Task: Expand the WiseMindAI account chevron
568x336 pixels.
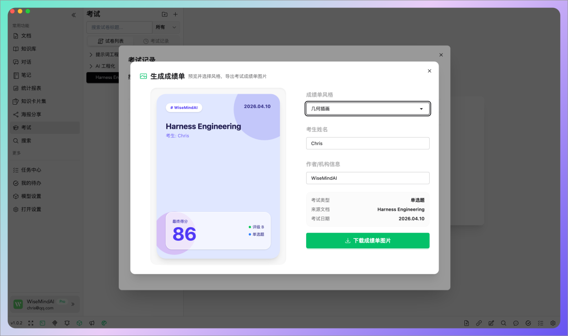Action: coord(73,304)
